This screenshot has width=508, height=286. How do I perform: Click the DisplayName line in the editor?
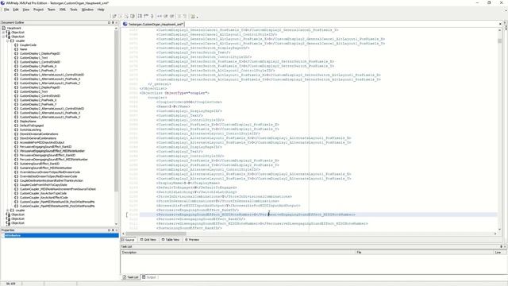[x=188, y=184]
